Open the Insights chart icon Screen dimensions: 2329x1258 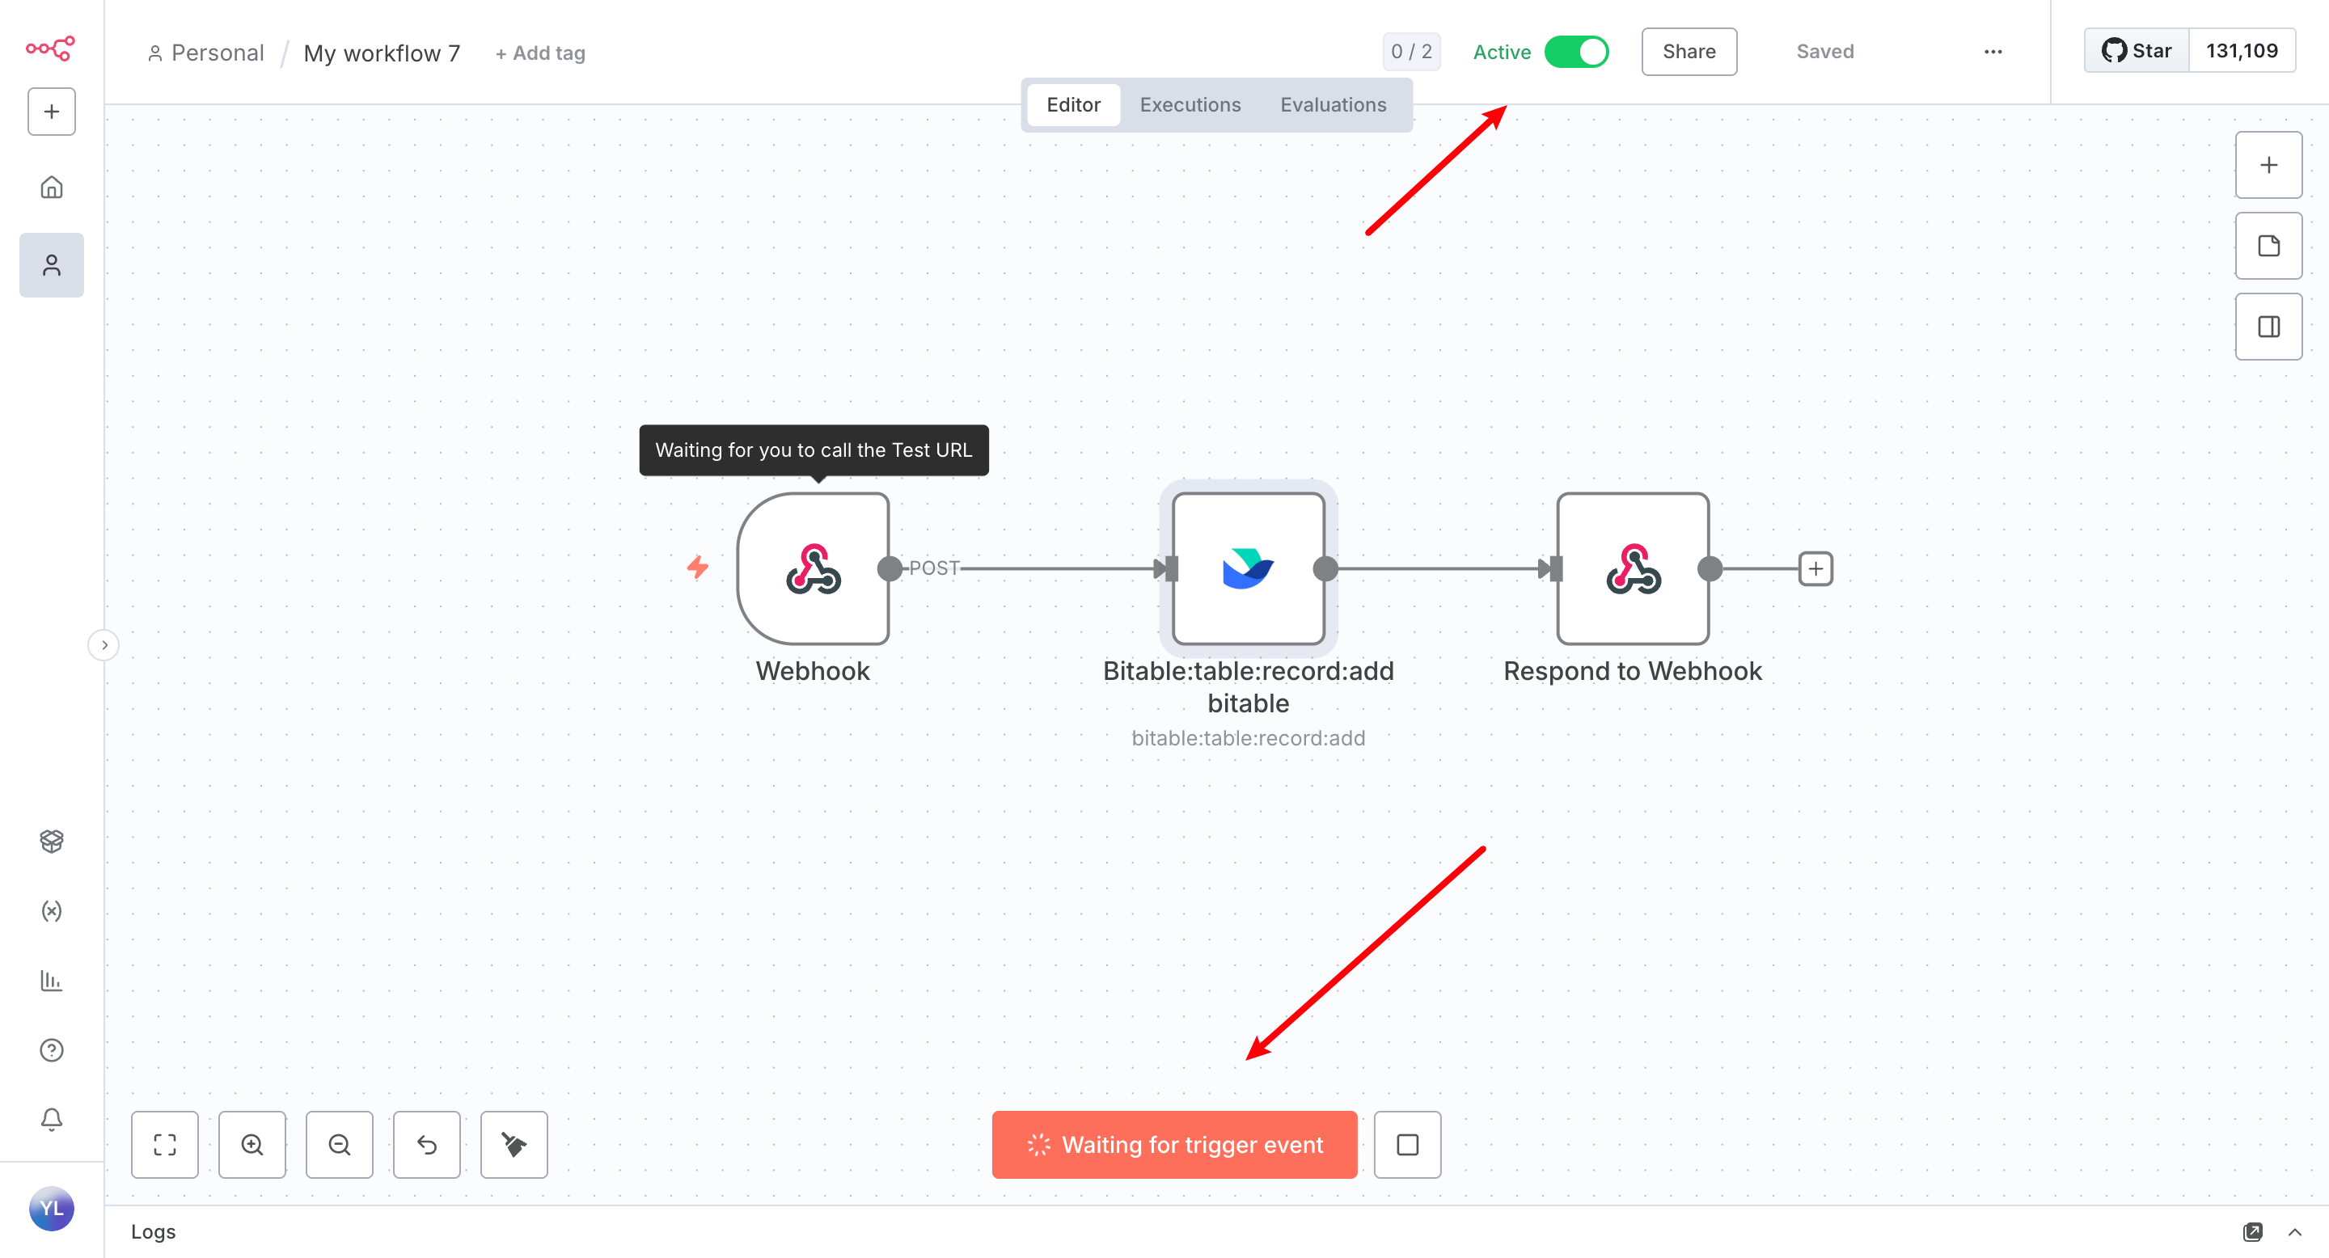point(52,980)
